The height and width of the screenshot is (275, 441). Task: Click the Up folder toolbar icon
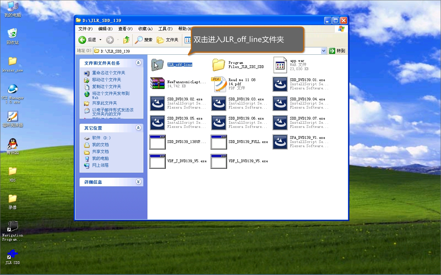[126, 40]
